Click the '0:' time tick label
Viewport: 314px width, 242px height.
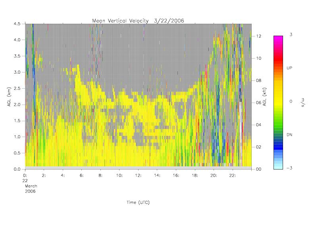(x=25, y=175)
